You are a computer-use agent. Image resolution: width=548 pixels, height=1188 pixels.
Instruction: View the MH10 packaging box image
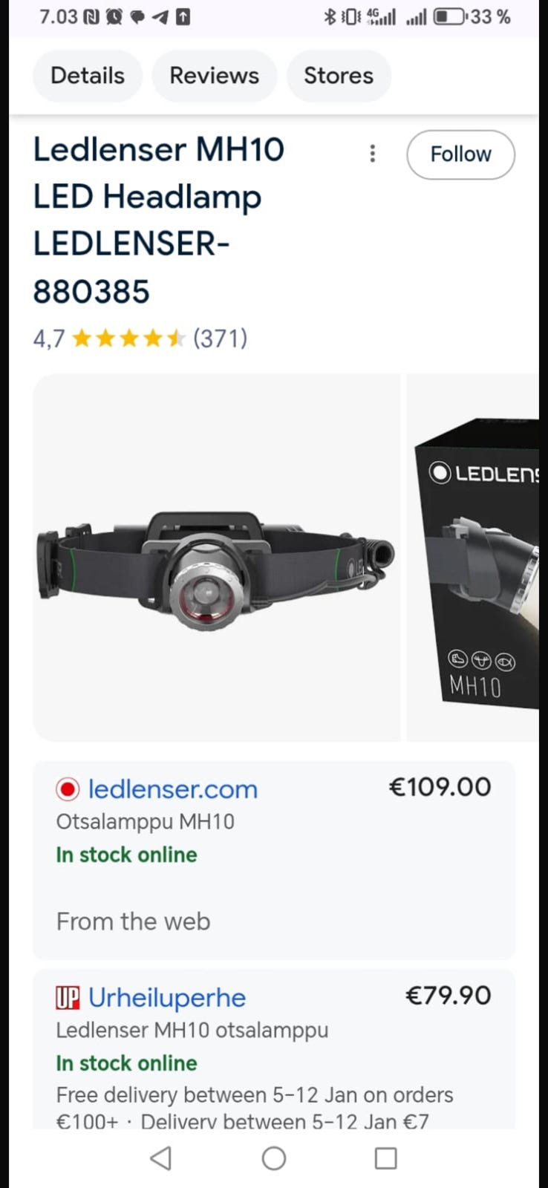pos(473,558)
